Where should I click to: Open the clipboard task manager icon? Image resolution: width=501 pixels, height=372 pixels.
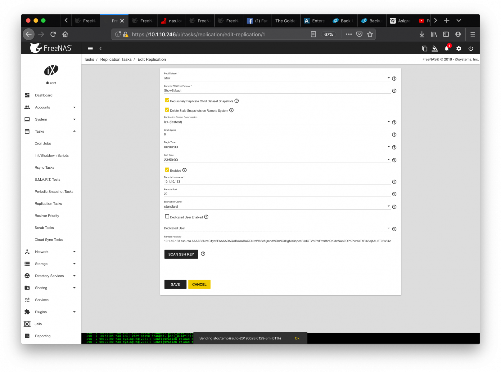[425, 48]
